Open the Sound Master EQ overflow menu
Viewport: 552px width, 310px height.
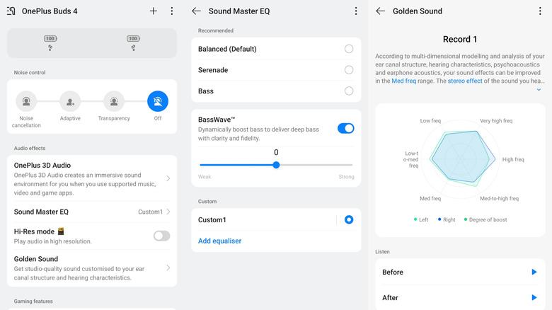click(356, 11)
